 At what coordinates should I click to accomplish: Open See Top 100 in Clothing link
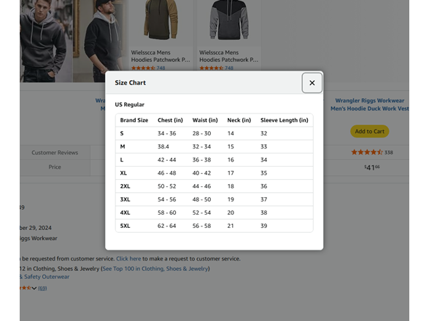tap(155, 269)
